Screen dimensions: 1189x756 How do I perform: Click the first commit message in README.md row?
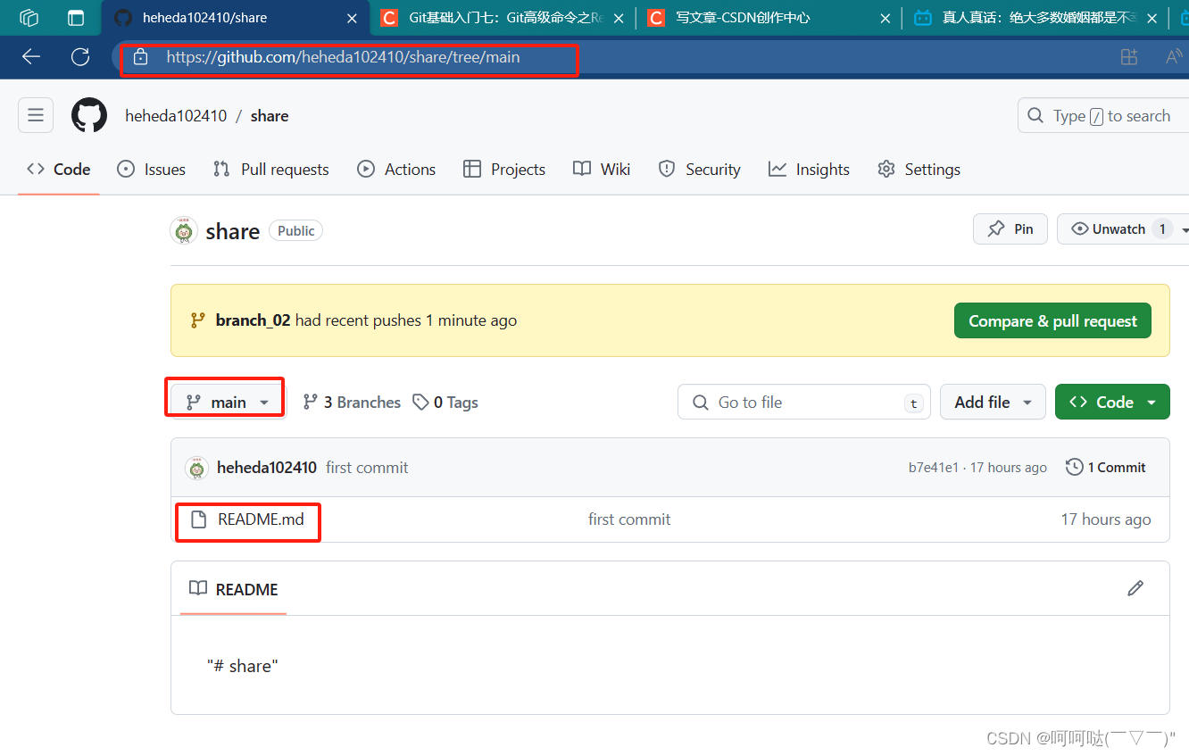pos(629,519)
